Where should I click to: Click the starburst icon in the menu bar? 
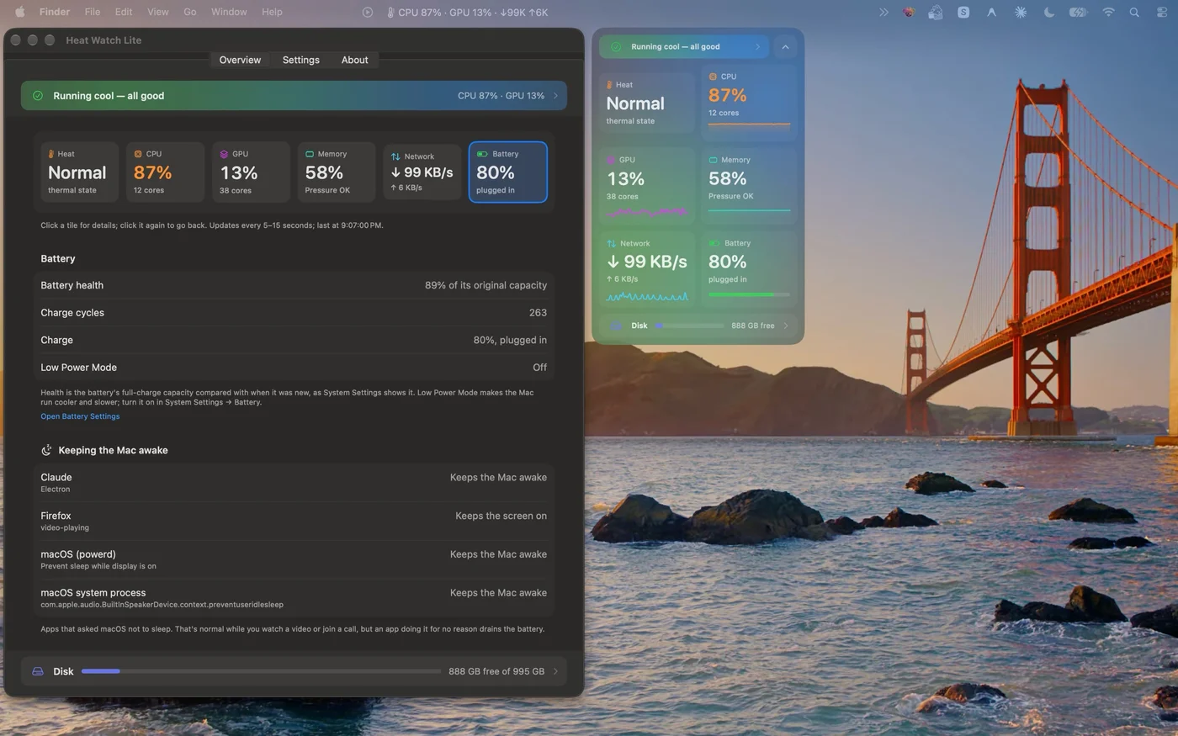[x=1021, y=12]
